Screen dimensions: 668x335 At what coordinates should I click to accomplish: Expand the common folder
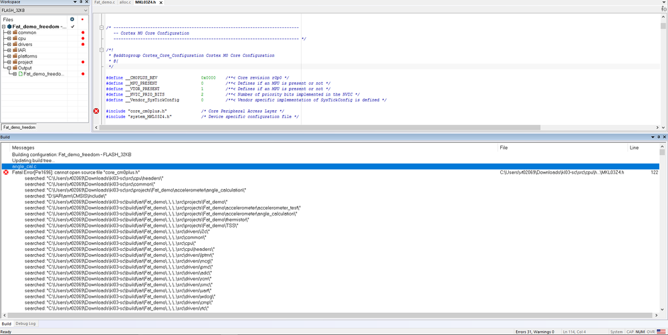(x=9, y=32)
